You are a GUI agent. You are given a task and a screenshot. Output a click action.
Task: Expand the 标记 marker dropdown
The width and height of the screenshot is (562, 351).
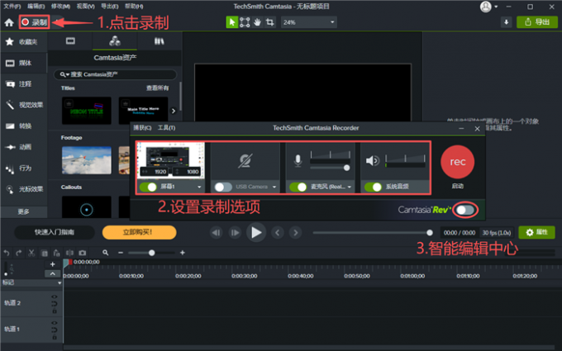[60, 283]
